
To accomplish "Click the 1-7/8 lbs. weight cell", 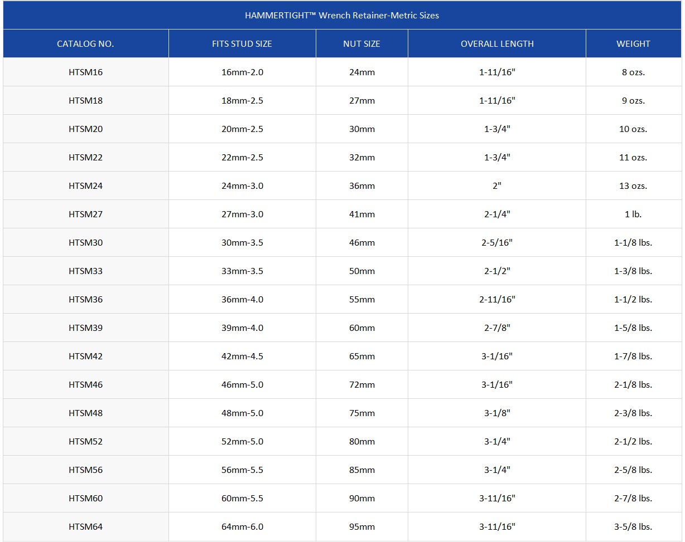I will click(633, 357).
